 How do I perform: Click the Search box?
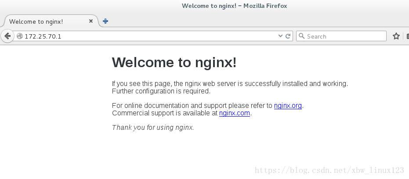point(341,36)
